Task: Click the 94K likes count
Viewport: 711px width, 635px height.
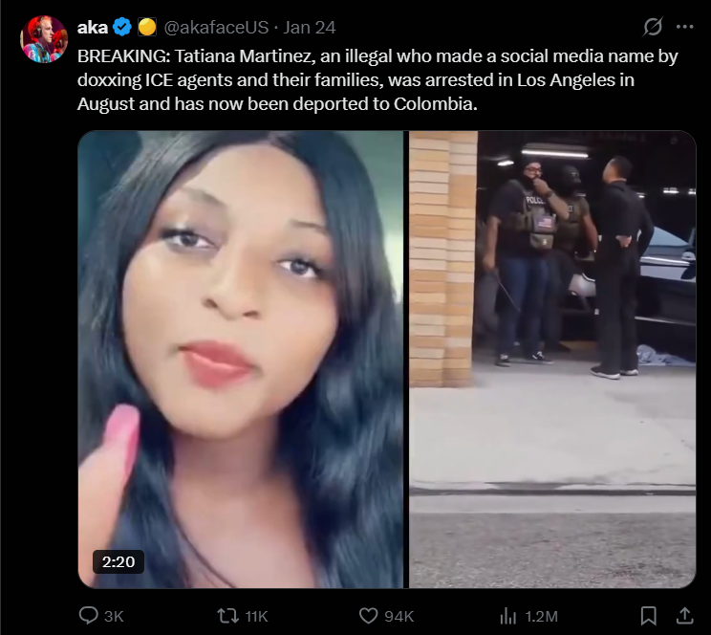Action: [x=399, y=617]
